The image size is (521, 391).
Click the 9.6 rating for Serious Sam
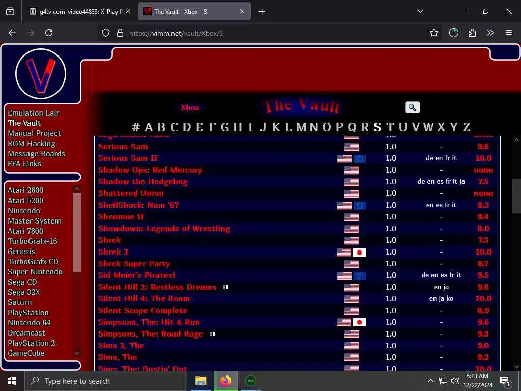pyautogui.click(x=483, y=147)
